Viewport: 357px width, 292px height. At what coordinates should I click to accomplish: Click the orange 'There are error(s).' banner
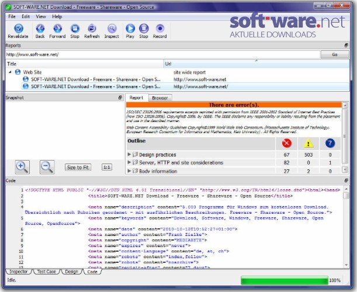[234, 105]
